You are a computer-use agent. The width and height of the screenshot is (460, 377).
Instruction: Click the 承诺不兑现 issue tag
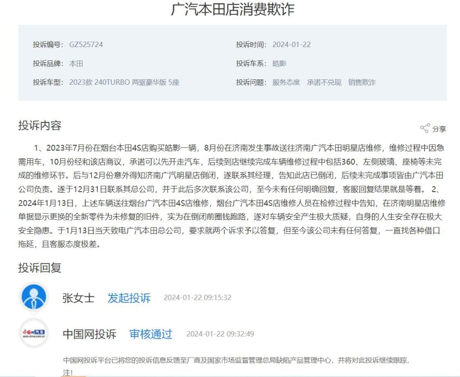tap(324, 82)
